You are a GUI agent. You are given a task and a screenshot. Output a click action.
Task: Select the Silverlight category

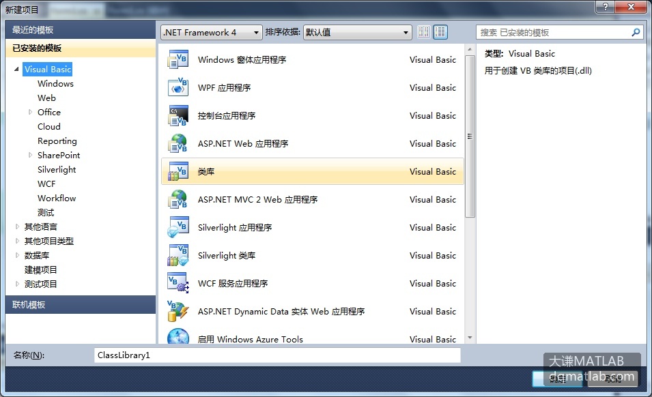(x=57, y=169)
